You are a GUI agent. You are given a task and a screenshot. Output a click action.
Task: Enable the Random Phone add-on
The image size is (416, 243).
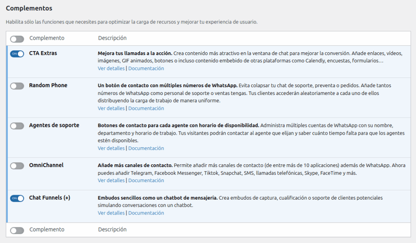point(17,86)
